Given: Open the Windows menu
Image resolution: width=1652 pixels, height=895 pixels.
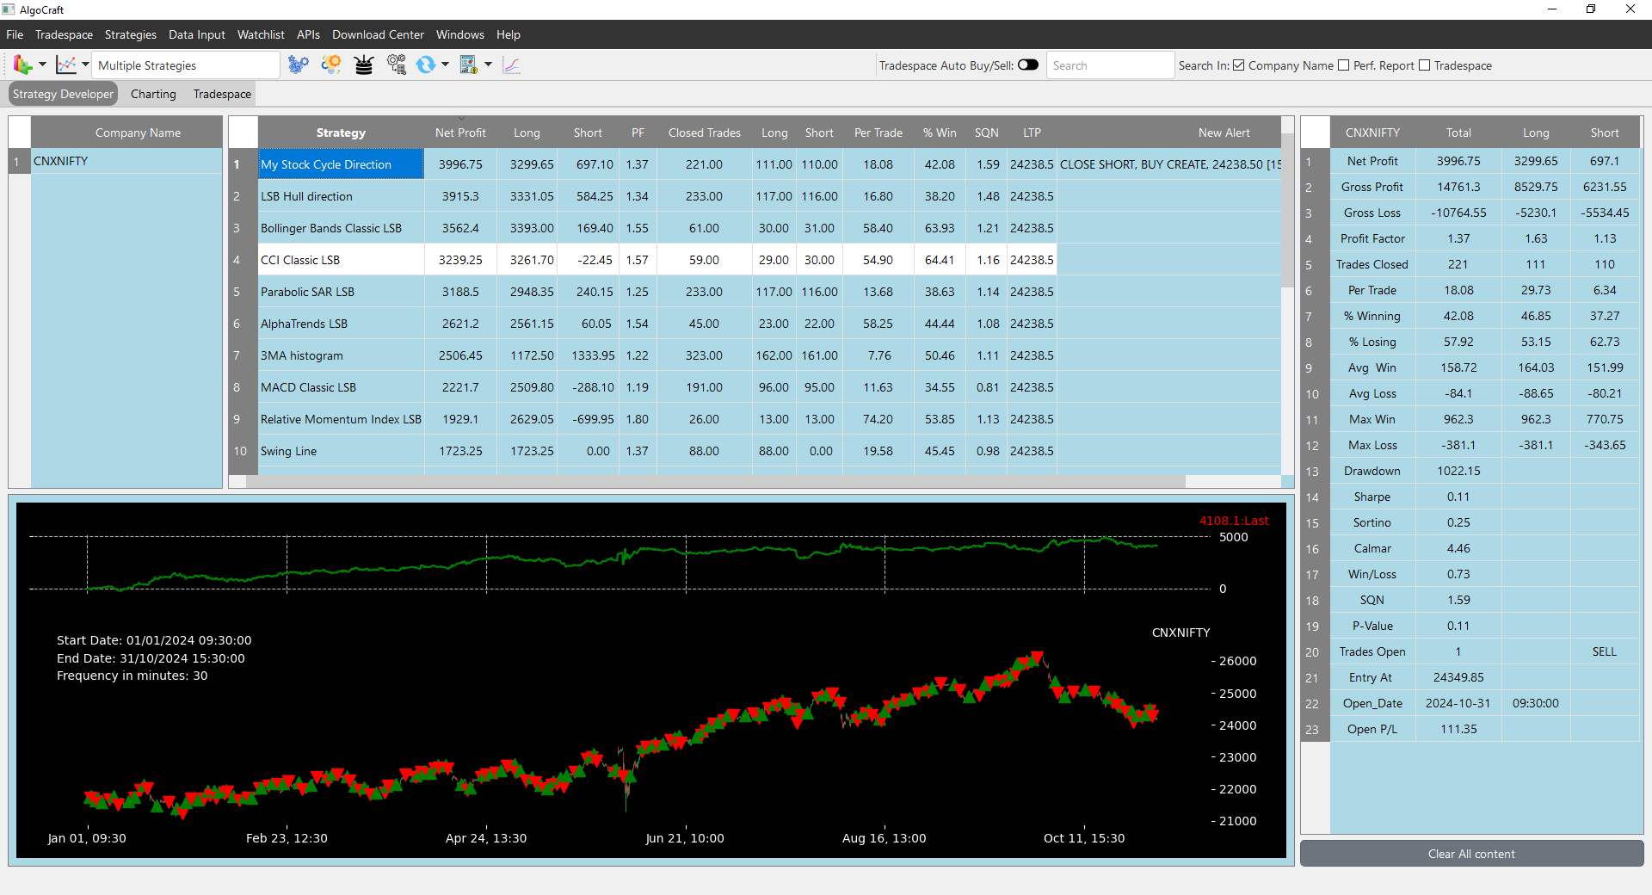Looking at the screenshot, I should point(460,34).
